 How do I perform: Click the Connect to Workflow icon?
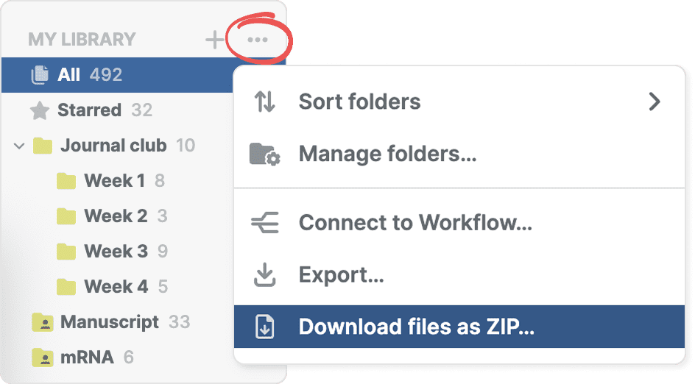coord(264,221)
